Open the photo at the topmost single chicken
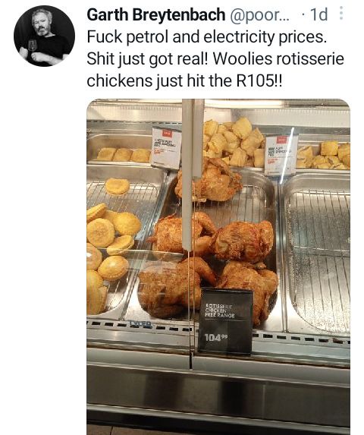Viewport: 364px width, 435px height. (209, 179)
